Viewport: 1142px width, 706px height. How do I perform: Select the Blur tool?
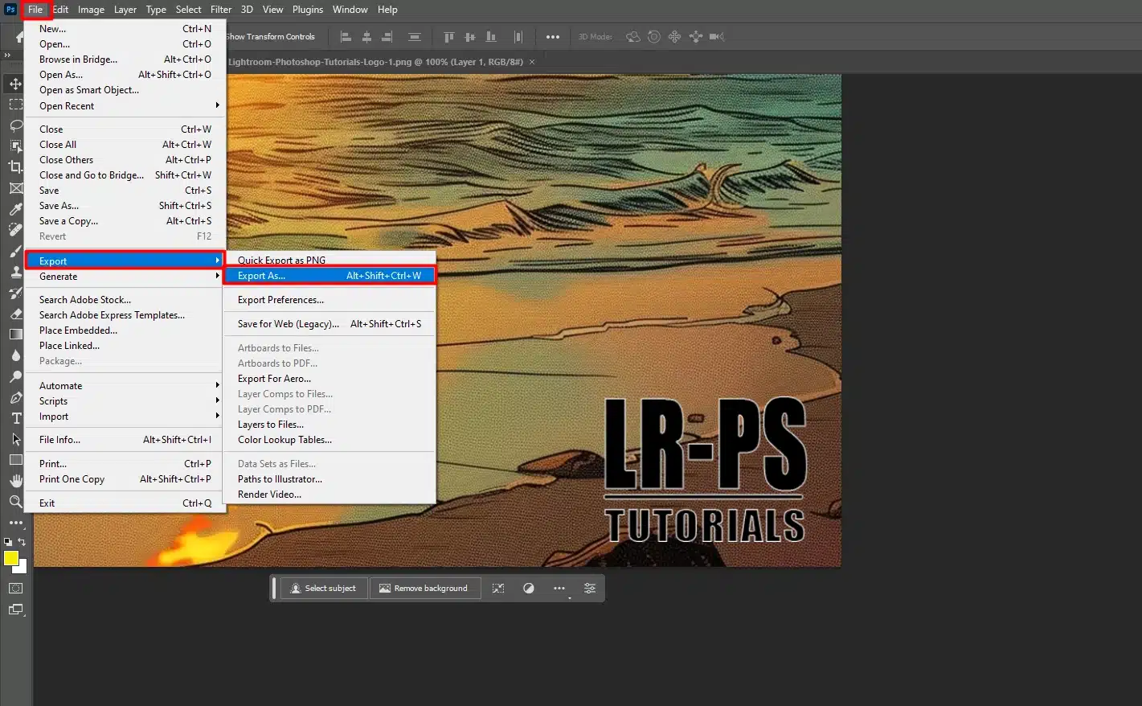(15, 355)
